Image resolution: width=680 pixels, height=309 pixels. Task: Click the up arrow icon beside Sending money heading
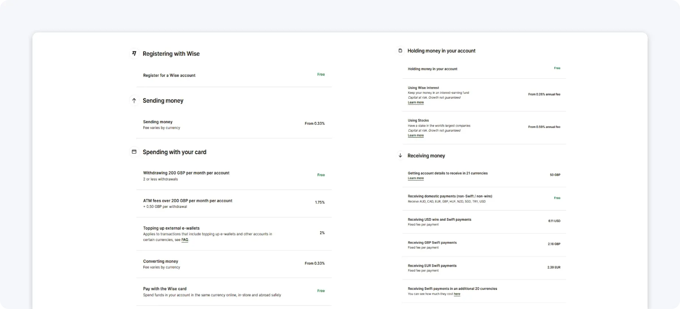pos(134,100)
